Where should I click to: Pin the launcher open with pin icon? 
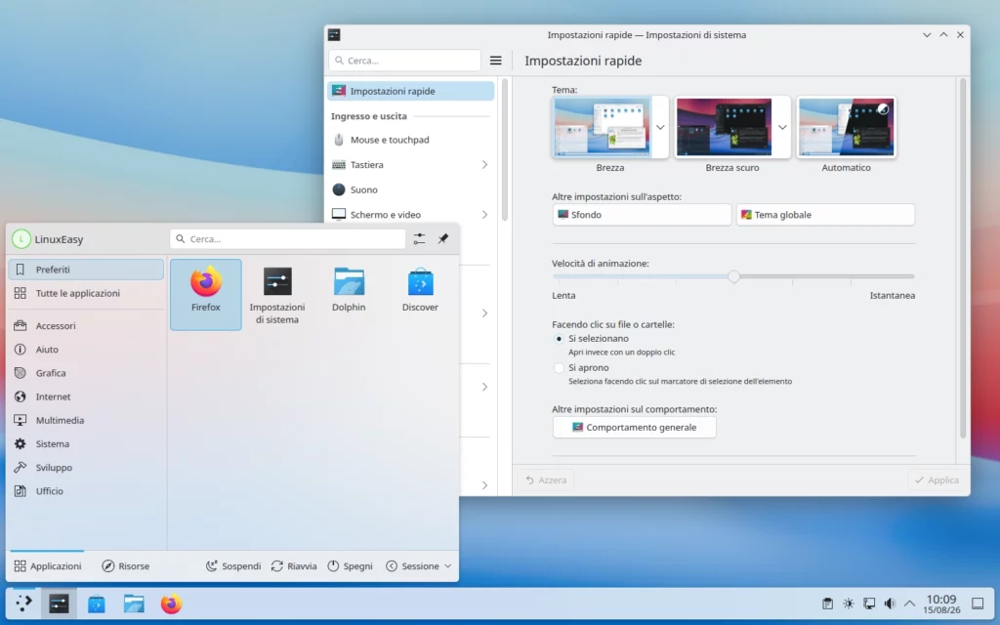coord(443,239)
